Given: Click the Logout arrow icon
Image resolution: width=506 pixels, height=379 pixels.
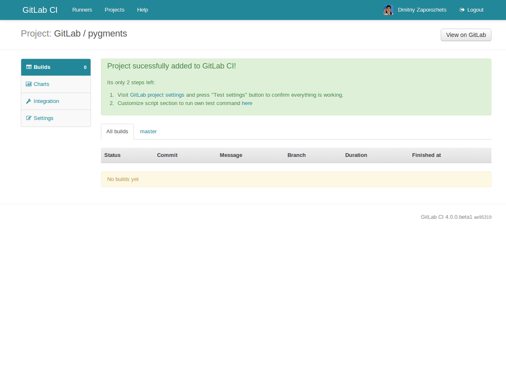Looking at the screenshot, I should (x=462, y=10).
